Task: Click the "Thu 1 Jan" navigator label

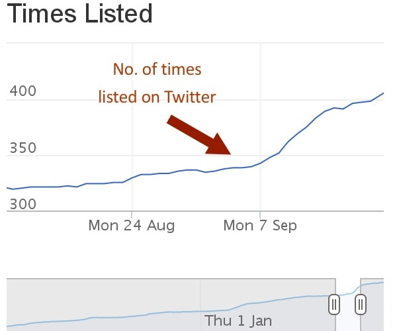Action: coord(238,321)
